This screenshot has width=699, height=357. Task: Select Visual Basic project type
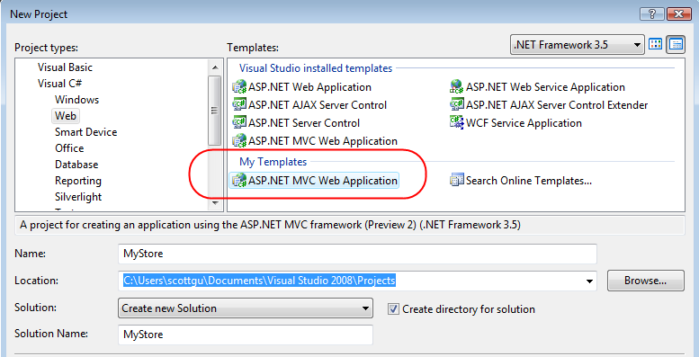(65, 67)
